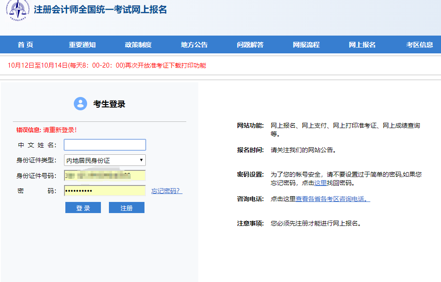
Task: Open 考区信息 from the navigation bar
Action: (419, 44)
